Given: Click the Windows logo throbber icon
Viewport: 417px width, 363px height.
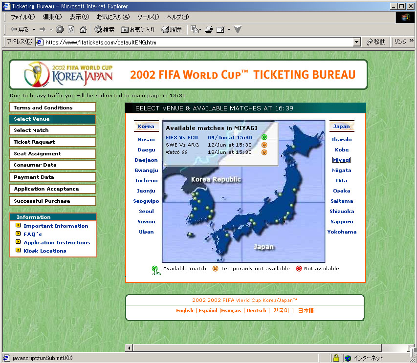Looking at the screenshot, I should [x=405, y=18].
